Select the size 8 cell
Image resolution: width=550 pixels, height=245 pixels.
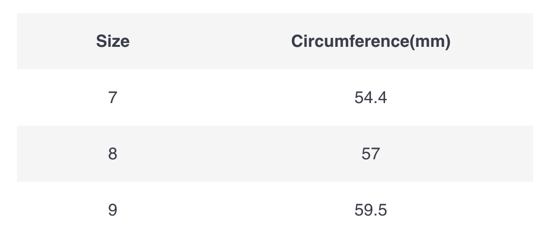coord(112,154)
